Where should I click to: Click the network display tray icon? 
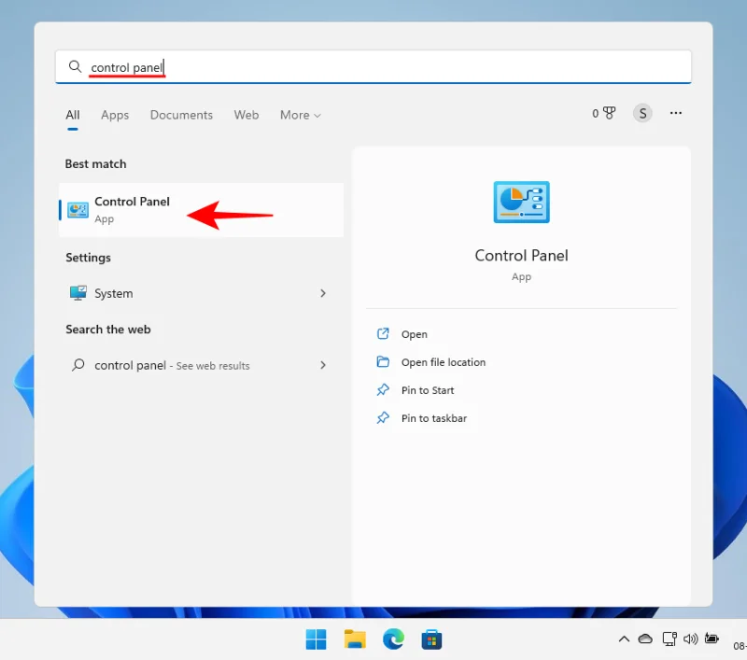669,639
